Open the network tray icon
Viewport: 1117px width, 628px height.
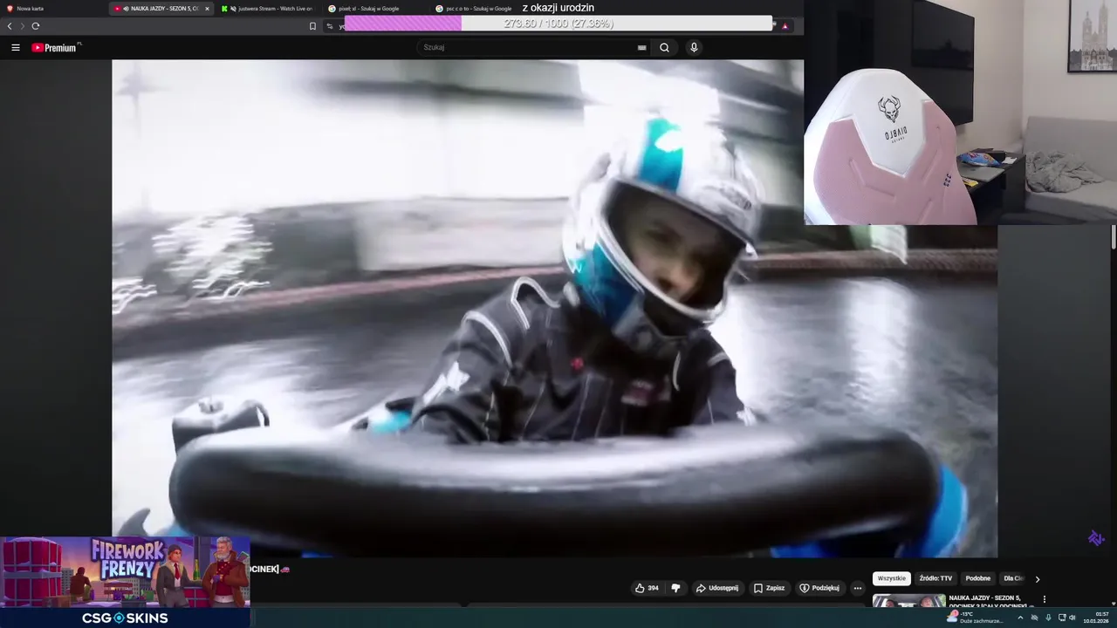click(1061, 618)
